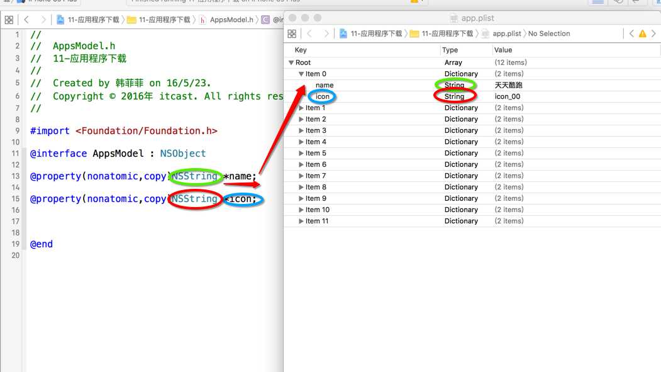
Task: Click String type of the name row
Action: (454, 85)
